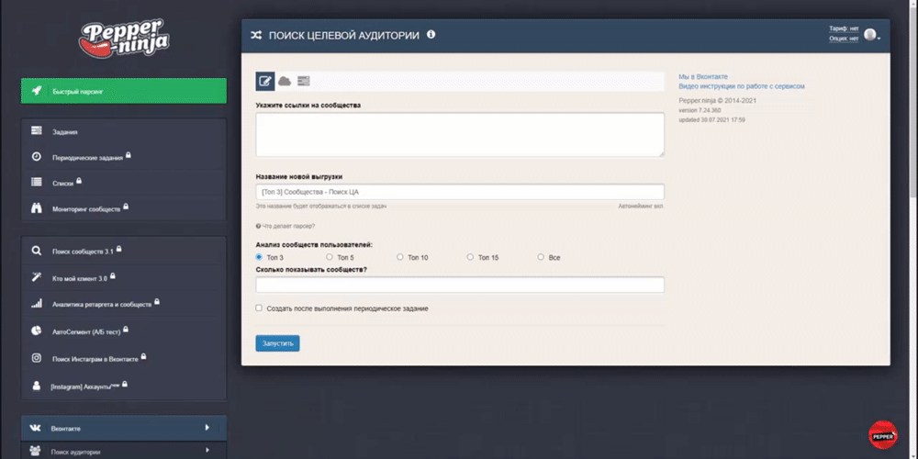
Task: Click the version 7.24.360 text
Action: click(x=700, y=110)
